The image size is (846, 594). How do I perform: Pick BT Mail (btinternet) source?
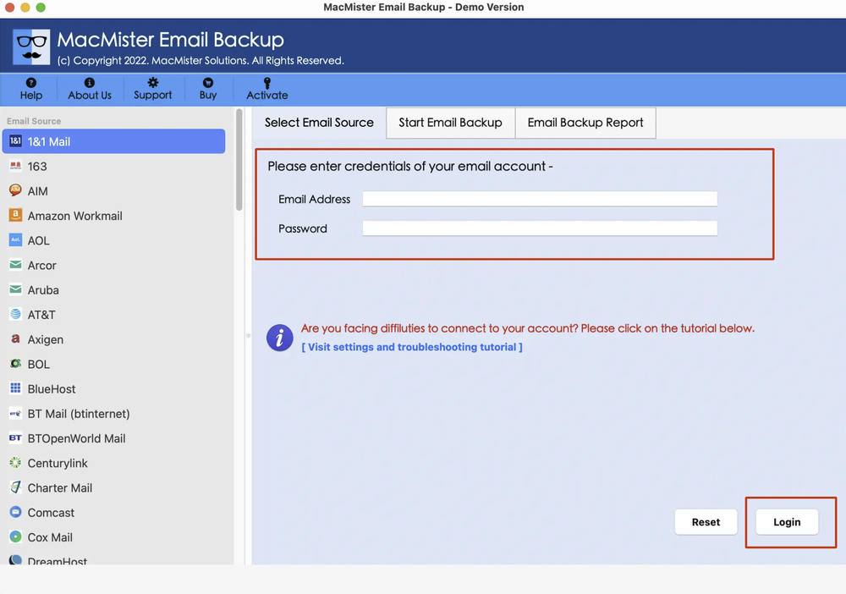(114, 414)
